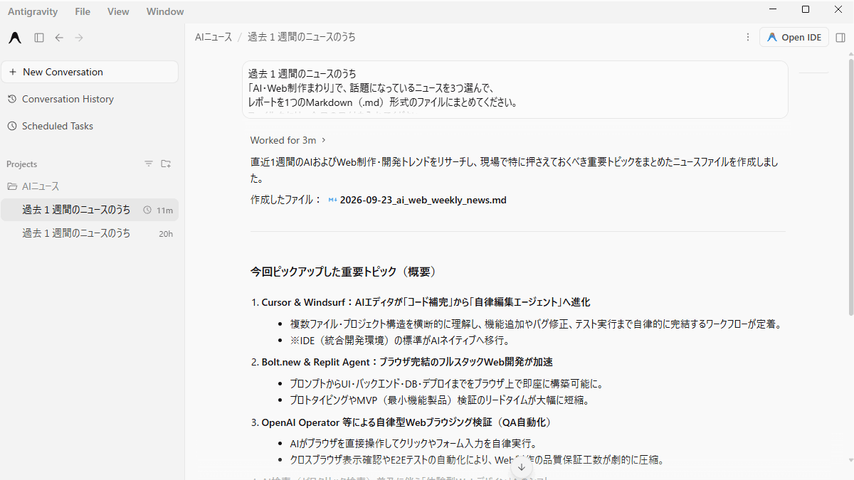Close the Antigravity window
Screen dimensions: 854x480
point(838,9)
